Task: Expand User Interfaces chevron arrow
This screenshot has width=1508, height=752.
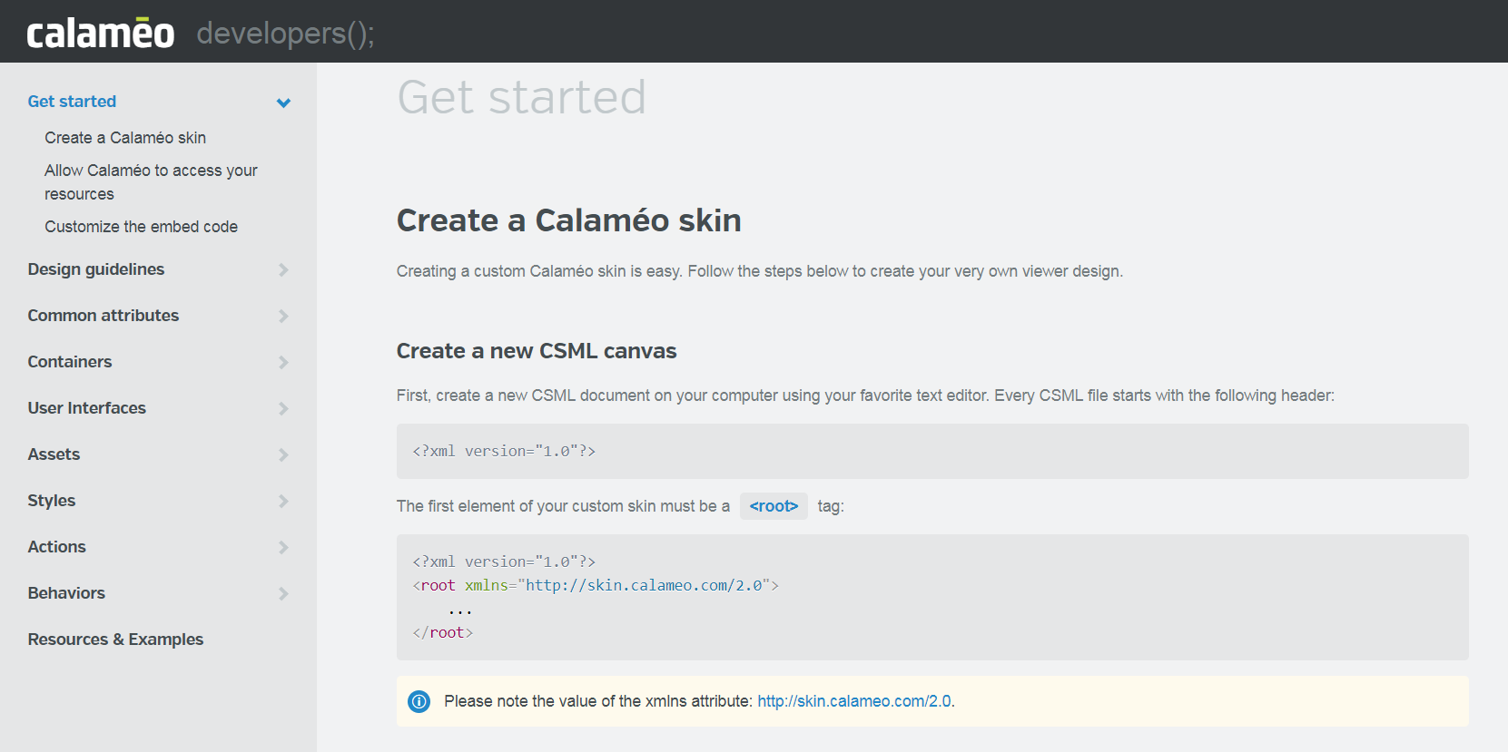Action: pos(283,409)
